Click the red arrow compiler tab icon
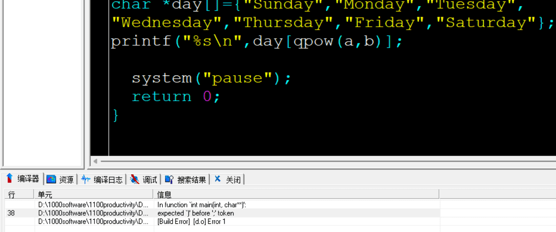Image resolution: width=556 pixels, height=232 pixels. coord(9,179)
